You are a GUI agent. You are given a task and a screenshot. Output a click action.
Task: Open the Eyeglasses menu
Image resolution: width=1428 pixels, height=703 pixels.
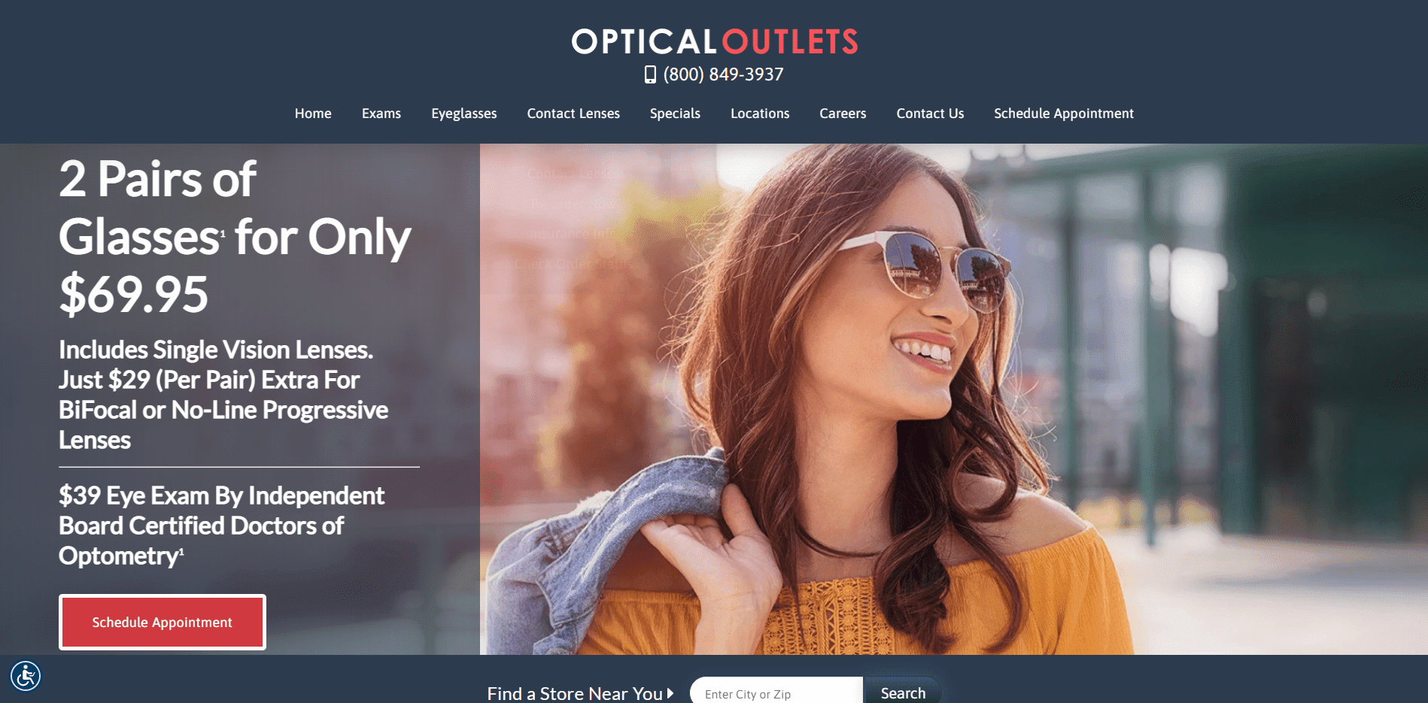click(464, 114)
